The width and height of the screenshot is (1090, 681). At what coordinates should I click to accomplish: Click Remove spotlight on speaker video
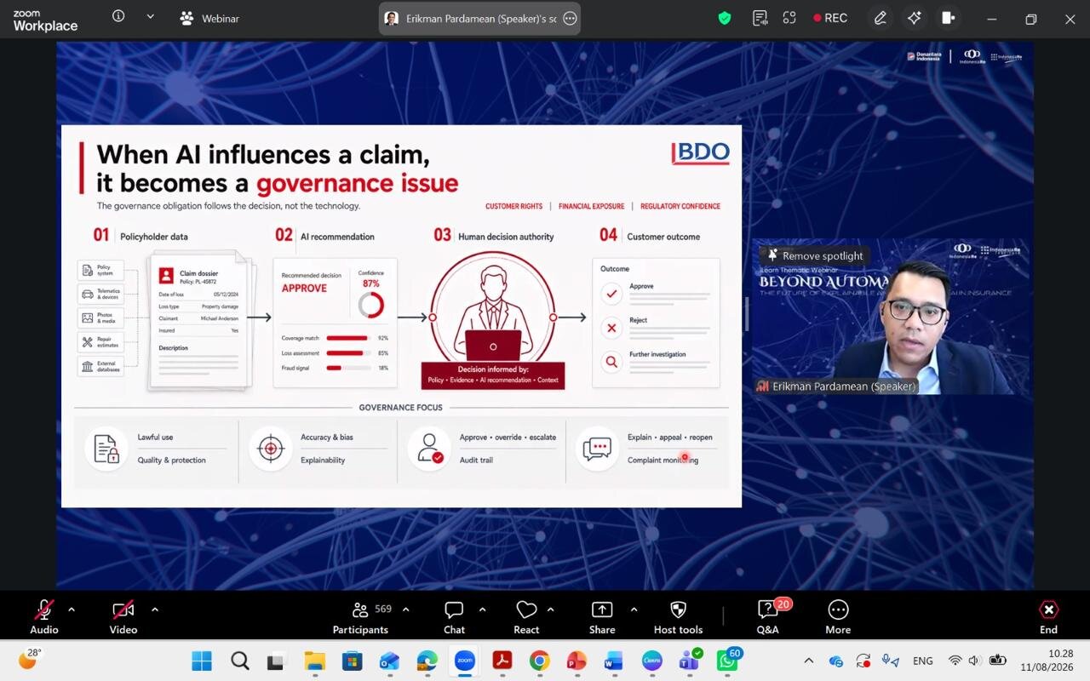pos(815,255)
